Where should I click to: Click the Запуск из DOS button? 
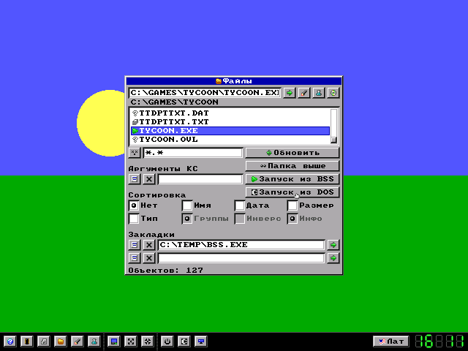click(x=292, y=192)
